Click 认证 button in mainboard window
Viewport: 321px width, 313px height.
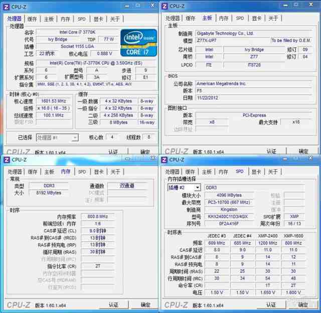coord(271,151)
